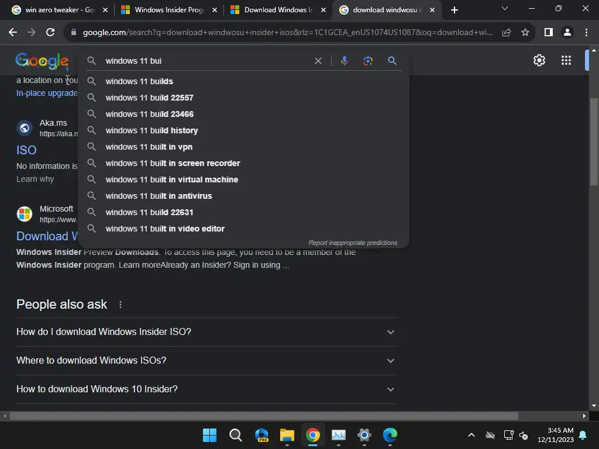This screenshot has height=449, width=599.
Task: Go back to the previous page
Action: click(13, 33)
